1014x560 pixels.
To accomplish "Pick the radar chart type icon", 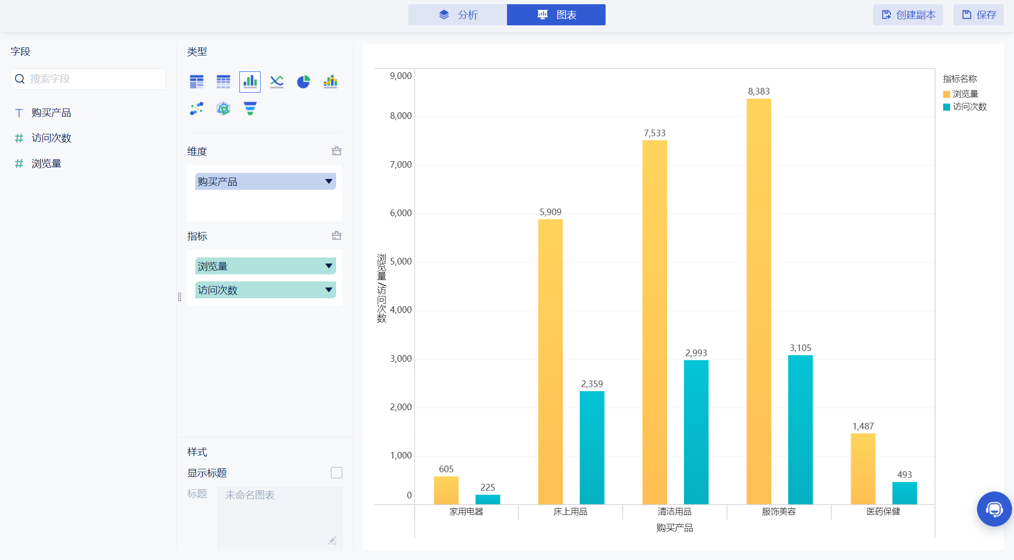I will (223, 109).
